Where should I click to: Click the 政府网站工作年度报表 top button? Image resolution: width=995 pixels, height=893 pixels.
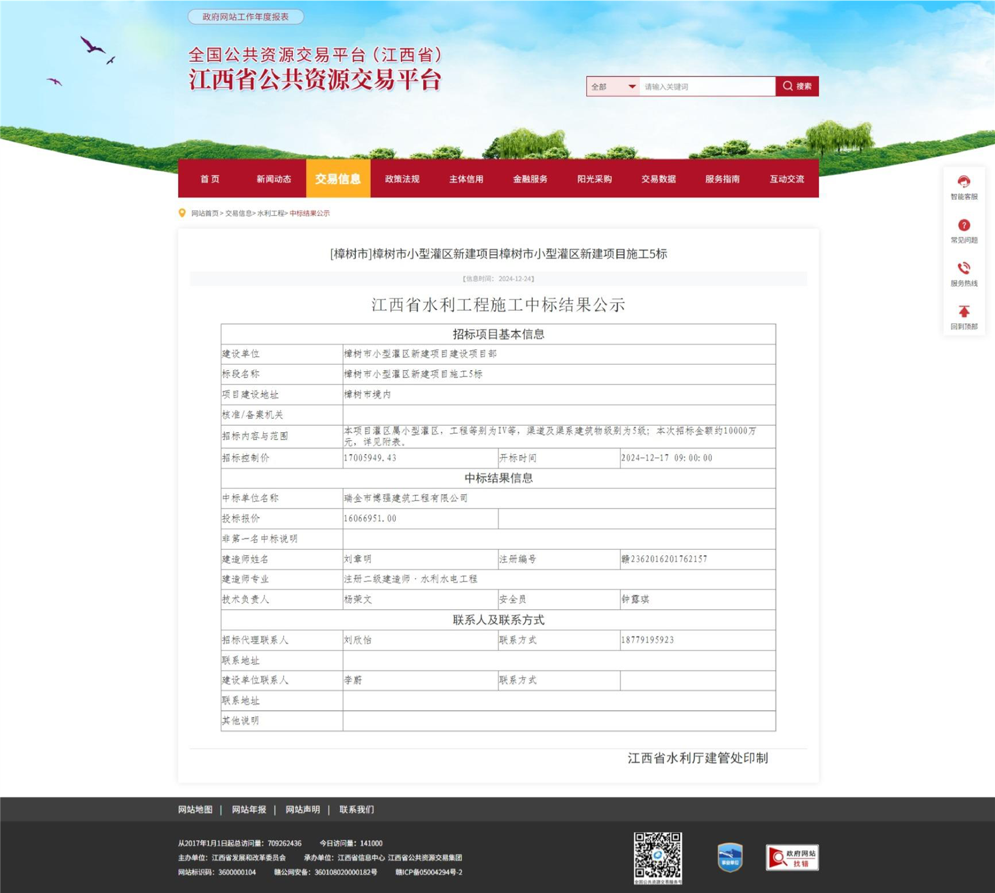point(245,17)
